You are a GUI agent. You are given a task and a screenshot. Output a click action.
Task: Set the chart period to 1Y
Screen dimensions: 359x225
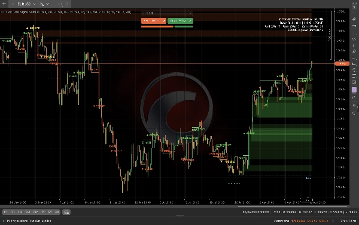click(x=43, y=212)
